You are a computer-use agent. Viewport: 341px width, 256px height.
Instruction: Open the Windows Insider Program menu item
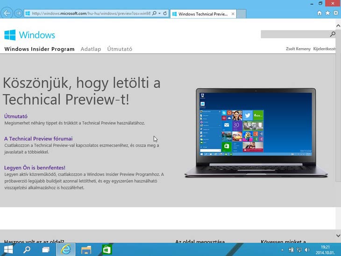point(39,49)
